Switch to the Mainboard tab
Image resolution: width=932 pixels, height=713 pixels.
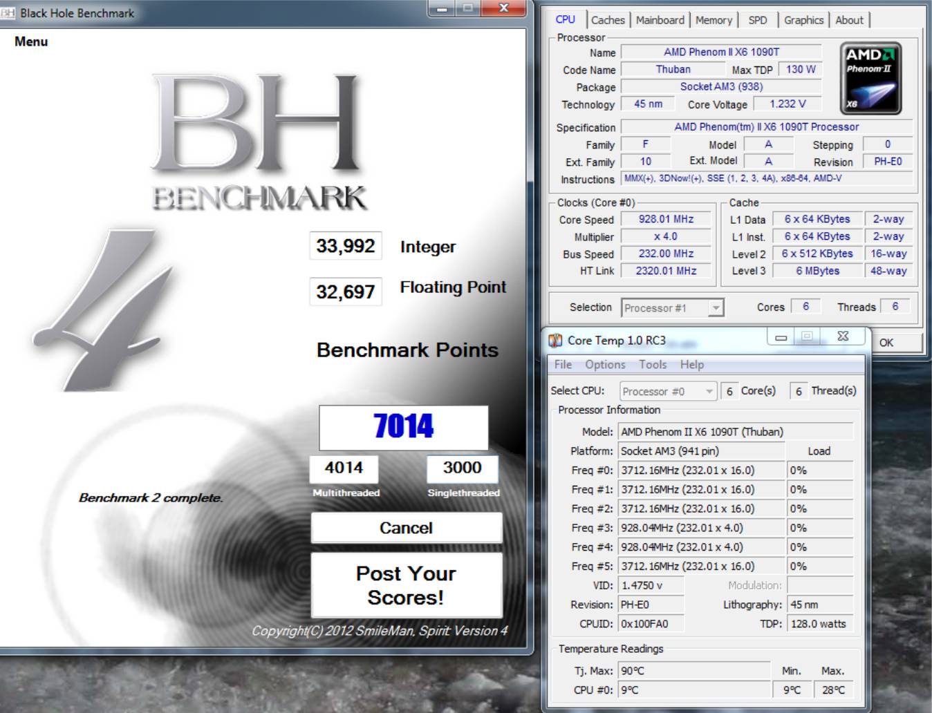[x=660, y=20]
